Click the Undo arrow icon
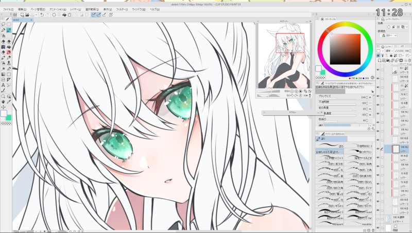This screenshot has height=233, width=412. (42, 15)
